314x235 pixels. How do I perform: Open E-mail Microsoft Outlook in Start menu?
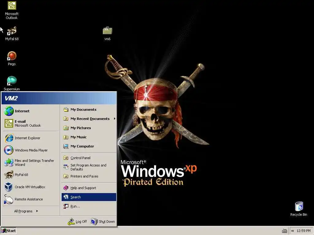coord(31,123)
